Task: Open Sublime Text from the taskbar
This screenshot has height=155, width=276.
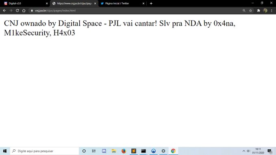Action: 134,151
